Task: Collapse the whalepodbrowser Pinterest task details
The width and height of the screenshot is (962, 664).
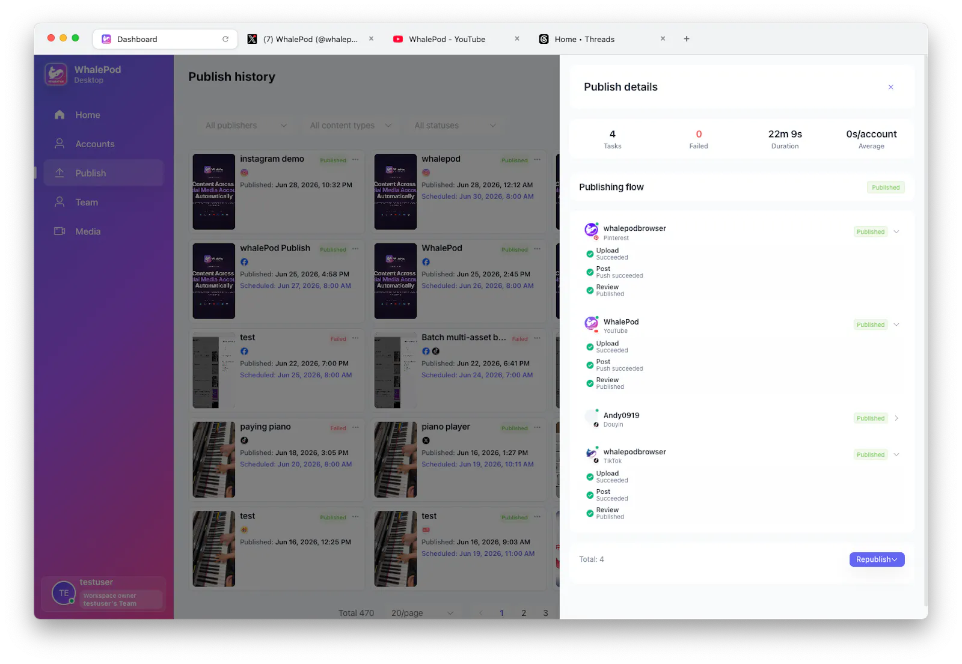Action: 896,232
